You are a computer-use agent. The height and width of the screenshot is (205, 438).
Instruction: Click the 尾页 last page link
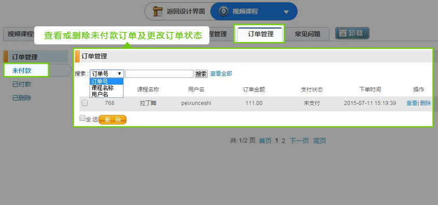pyautogui.click(x=320, y=141)
